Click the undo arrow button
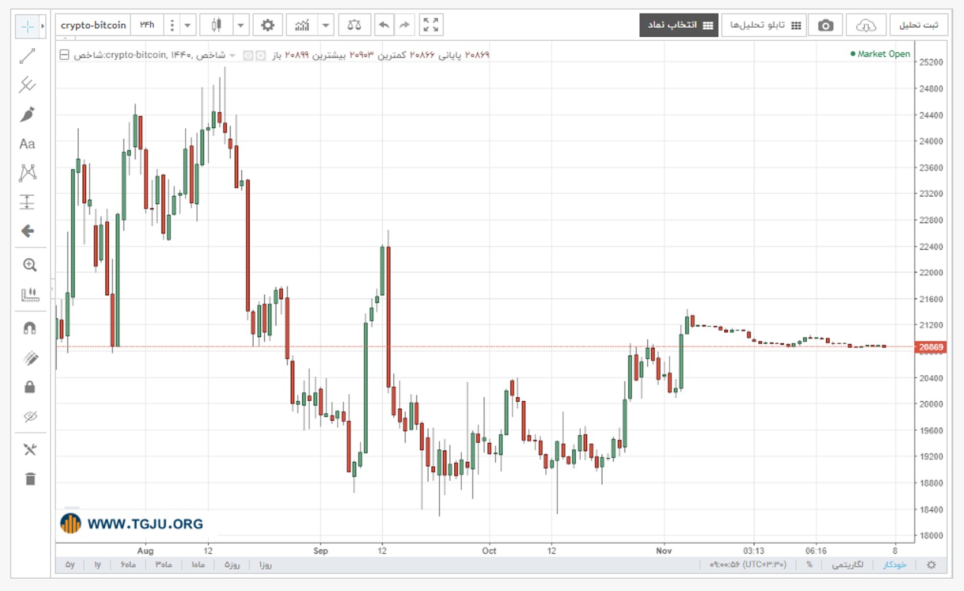The image size is (964, 591). click(384, 25)
